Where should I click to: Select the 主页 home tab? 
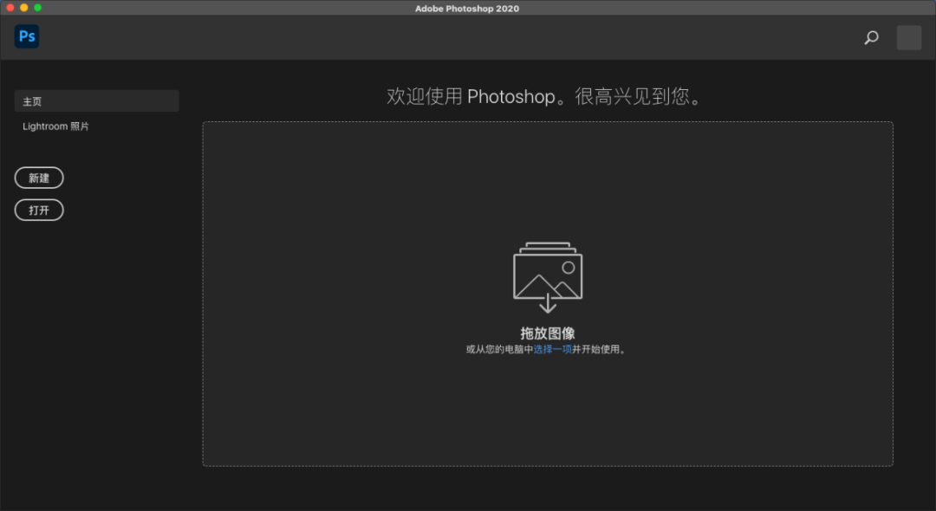[97, 100]
